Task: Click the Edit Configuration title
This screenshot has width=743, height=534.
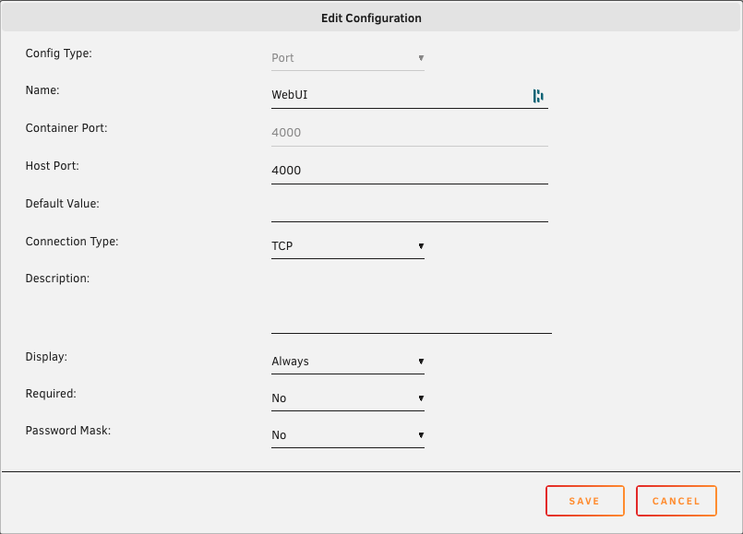Action: point(371,18)
